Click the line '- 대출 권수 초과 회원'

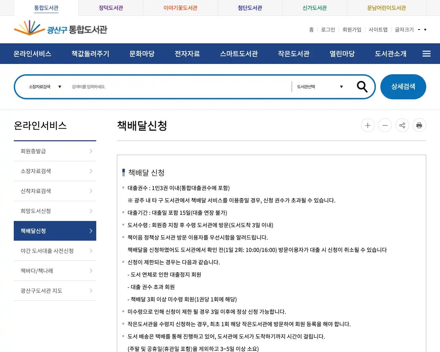click(151, 287)
